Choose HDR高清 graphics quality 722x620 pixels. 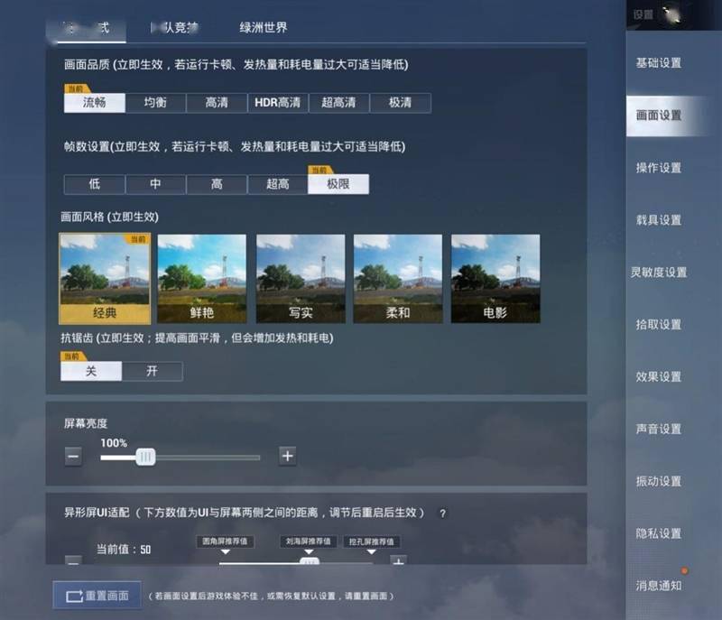point(278,103)
